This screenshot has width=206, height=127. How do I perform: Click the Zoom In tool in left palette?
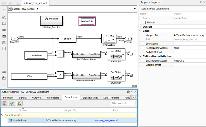[4, 17]
